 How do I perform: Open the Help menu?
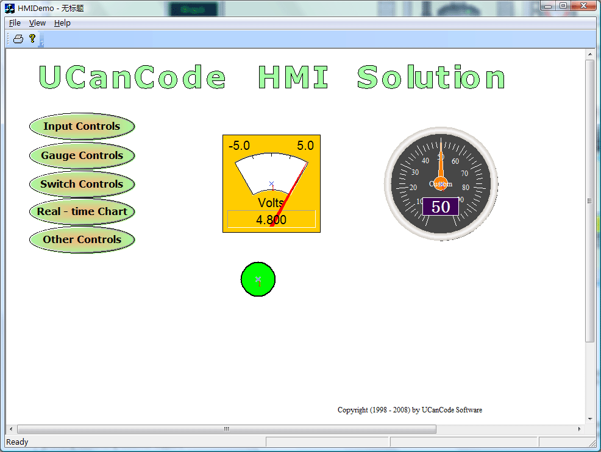coord(62,23)
